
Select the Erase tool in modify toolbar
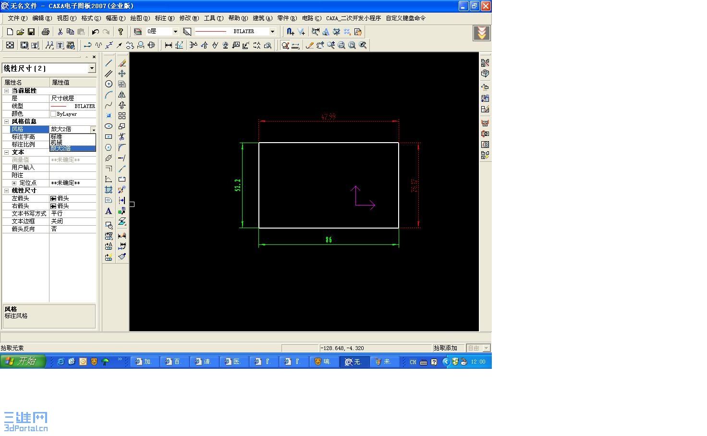[122, 63]
